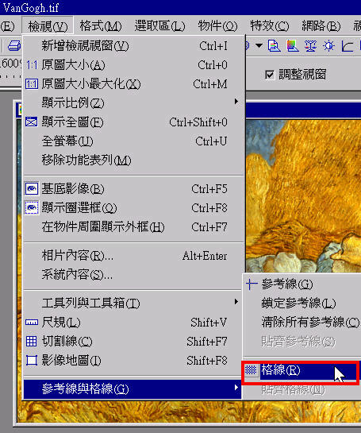Select 全螢幕(U) menu entry

click(x=134, y=141)
